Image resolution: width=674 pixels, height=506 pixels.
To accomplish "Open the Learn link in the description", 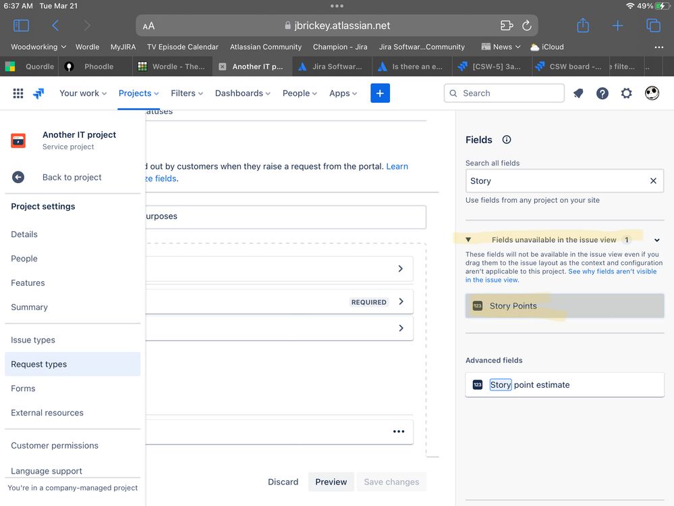I will pos(397,166).
